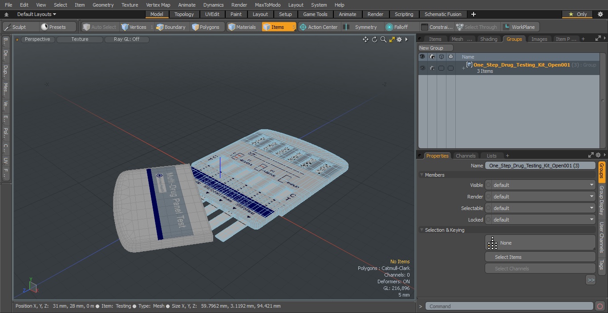The image size is (608, 313).
Task: Click the group item icon beside One_Step_Drug_Testing_Kit_Open001
Action: 469,65
